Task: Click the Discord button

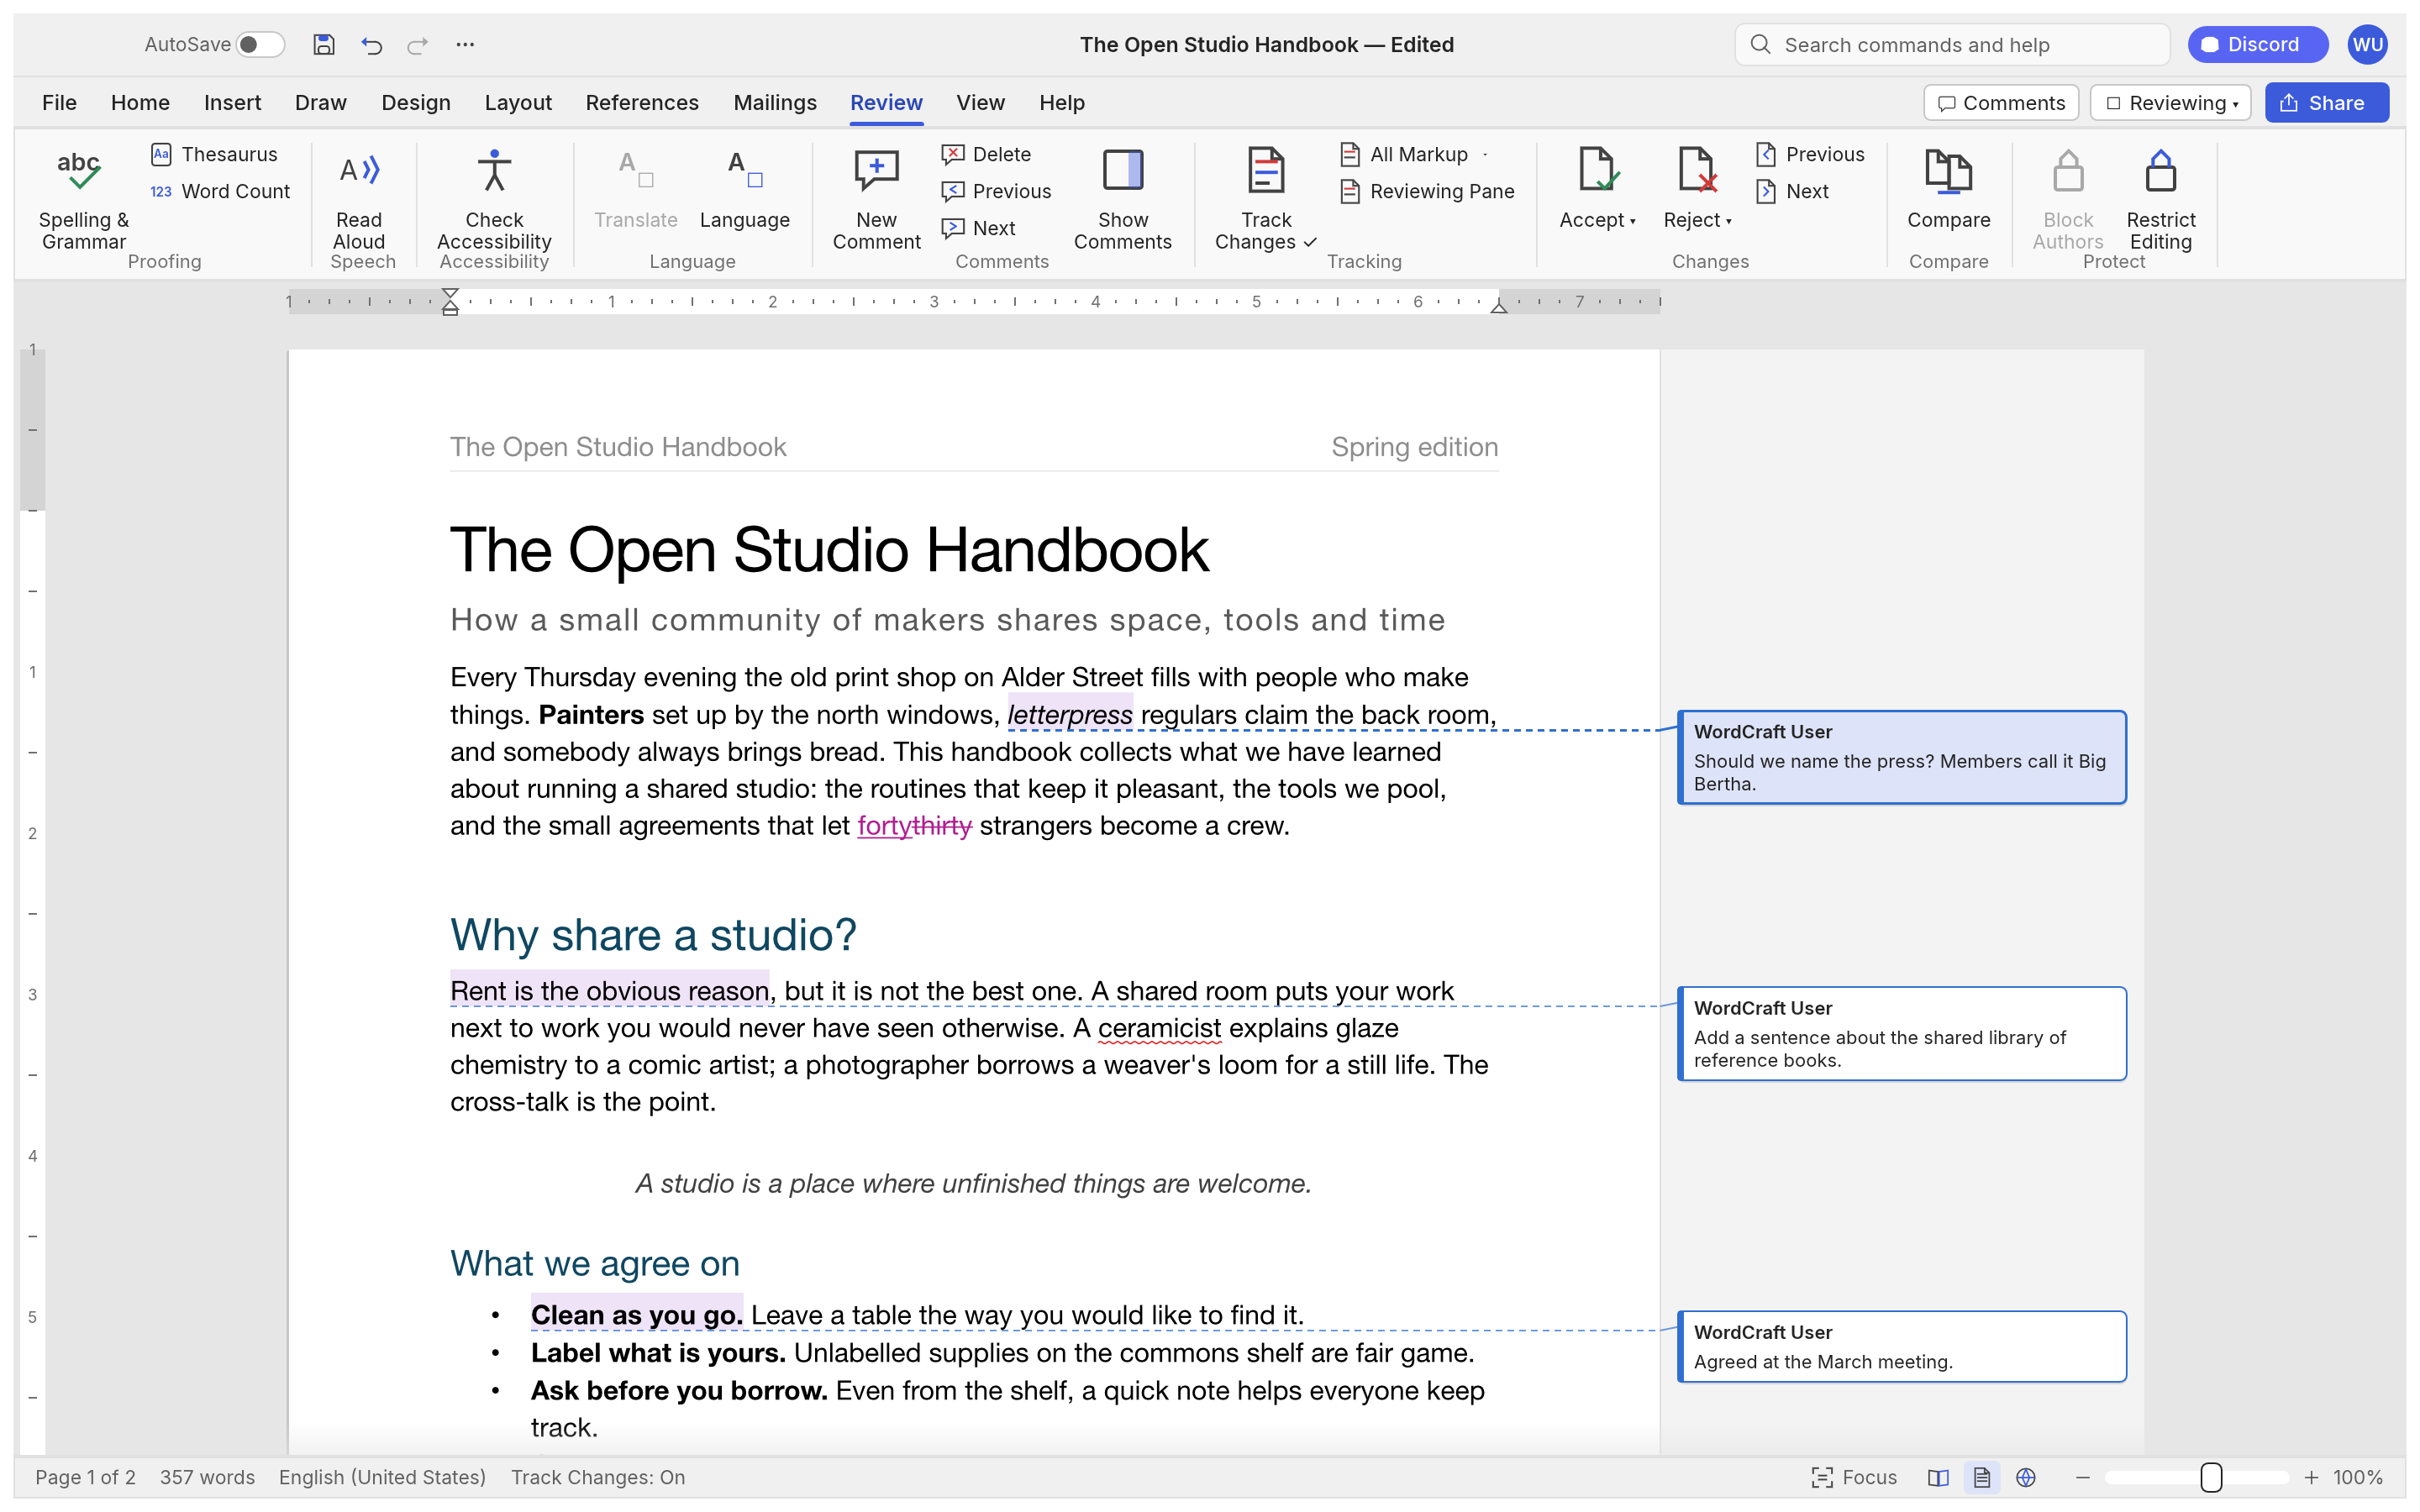Action: coord(2258,44)
